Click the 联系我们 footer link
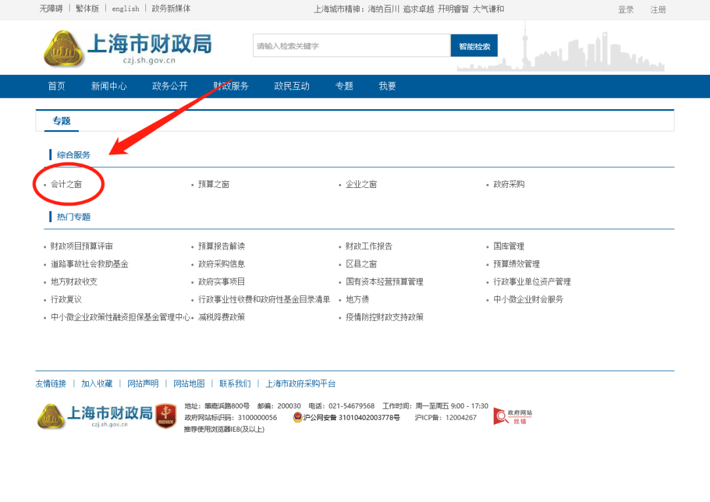Screen dimensions: 710x502 pyautogui.click(x=235, y=384)
